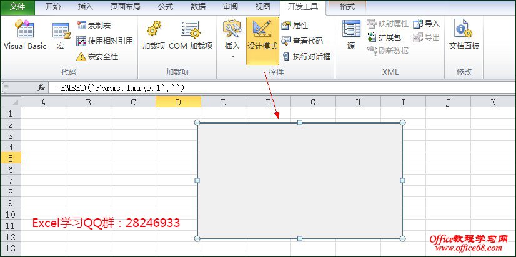The width and height of the screenshot is (516, 257).
Task: Switch to the 页面布局 tab
Action: point(125,7)
